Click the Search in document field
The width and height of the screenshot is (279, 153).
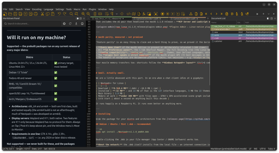tap(32, 24)
